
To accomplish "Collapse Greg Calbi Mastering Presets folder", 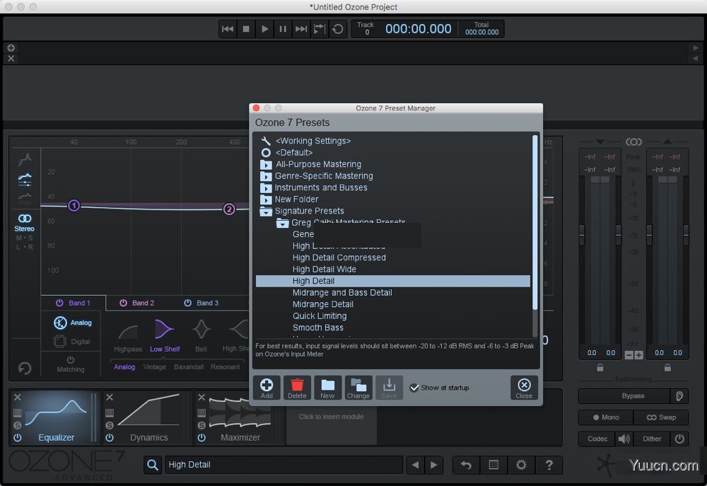I will 282,222.
